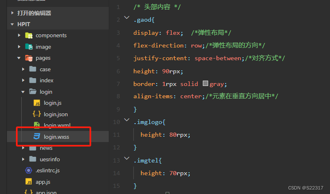Click the align-items property text
This screenshot has height=194, width=330.
tap(153, 96)
